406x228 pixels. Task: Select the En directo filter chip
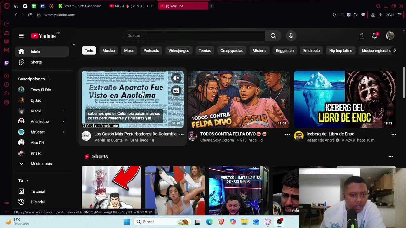pos(311,51)
